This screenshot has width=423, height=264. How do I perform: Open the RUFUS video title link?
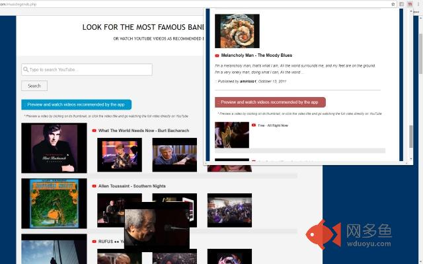pos(111,242)
